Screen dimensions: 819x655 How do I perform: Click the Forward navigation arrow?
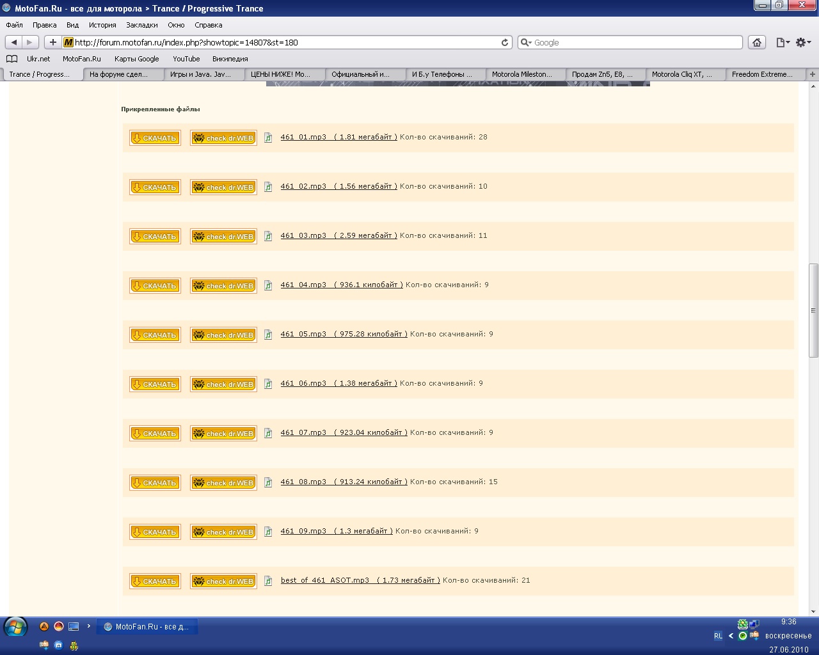point(30,42)
